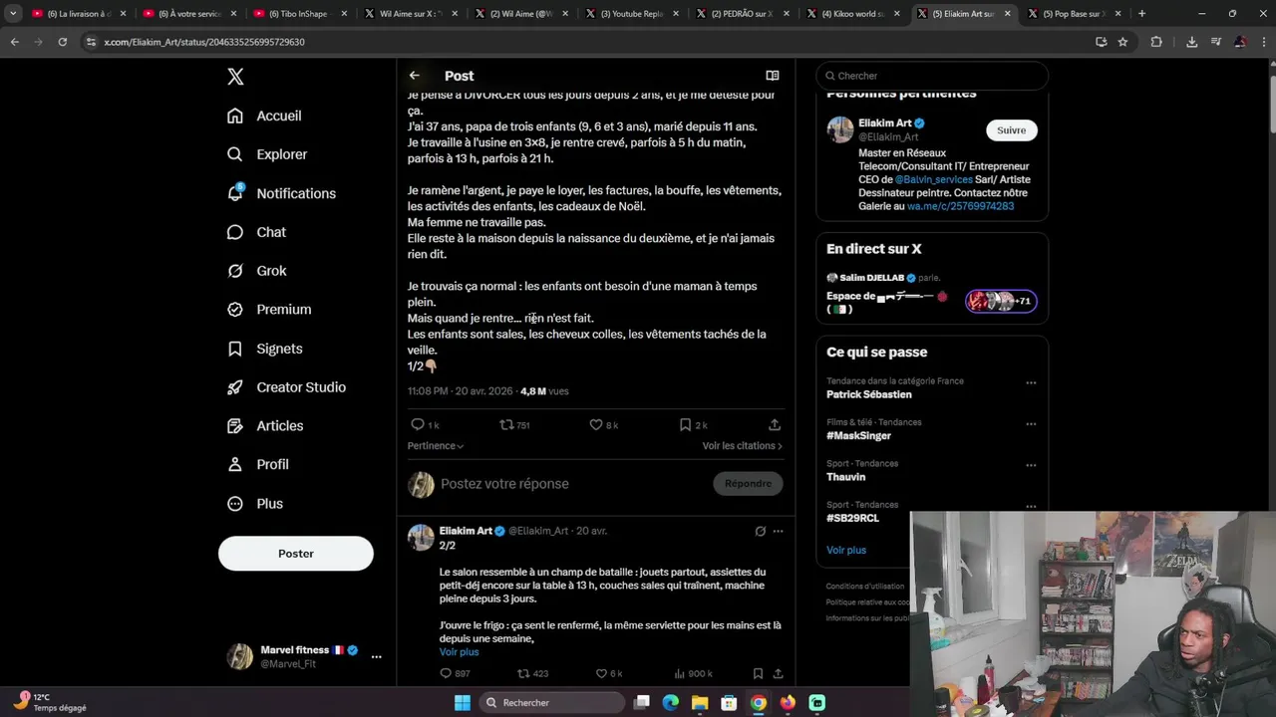Viewport: 1276px width, 717px height.
Task: Share the main post
Action: (x=775, y=425)
